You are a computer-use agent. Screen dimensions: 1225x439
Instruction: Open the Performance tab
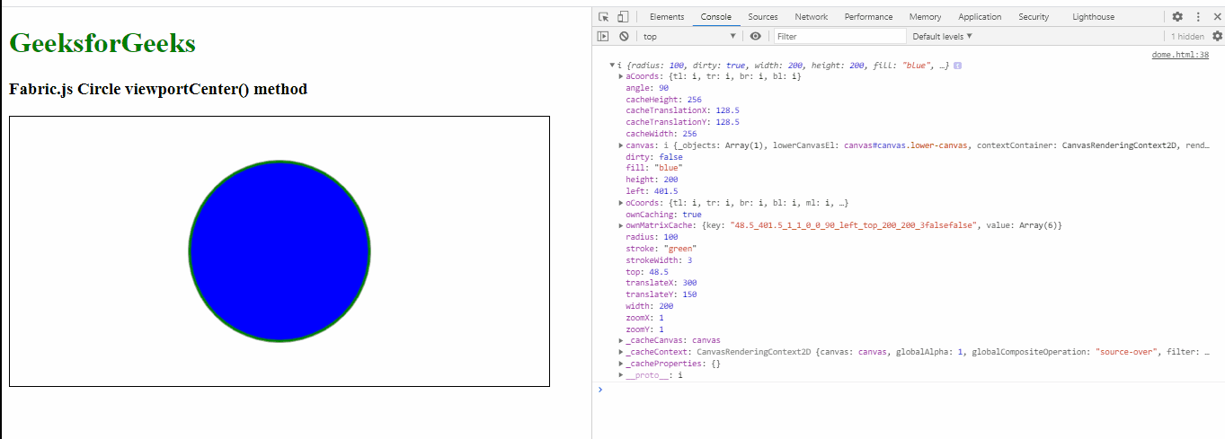(868, 17)
